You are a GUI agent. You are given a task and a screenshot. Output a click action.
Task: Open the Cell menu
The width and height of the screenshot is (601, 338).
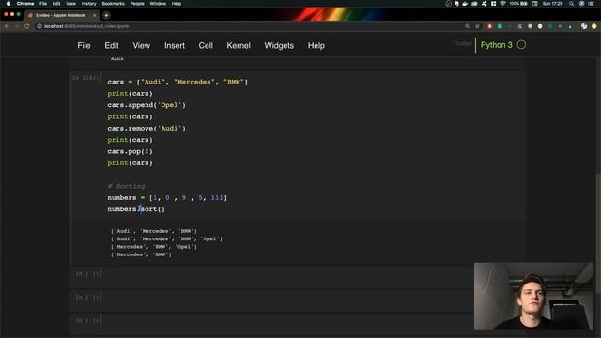point(206,46)
